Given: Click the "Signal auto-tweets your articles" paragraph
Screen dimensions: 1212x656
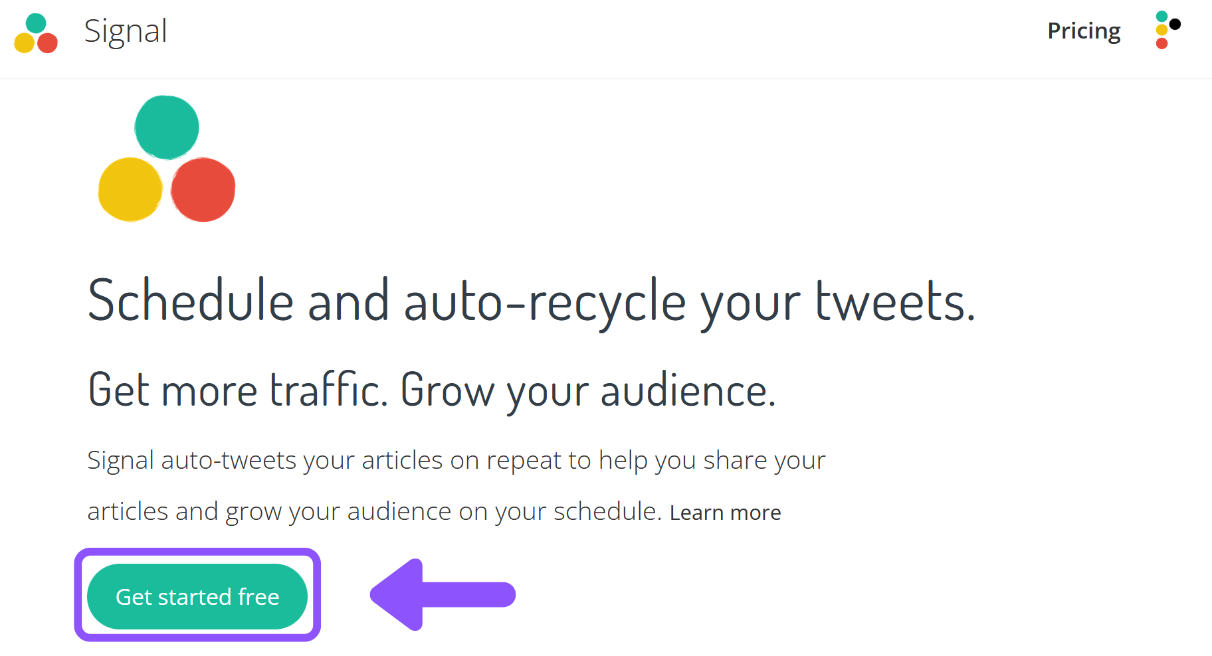Looking at the screenshot, I should (x=456, y=485).
